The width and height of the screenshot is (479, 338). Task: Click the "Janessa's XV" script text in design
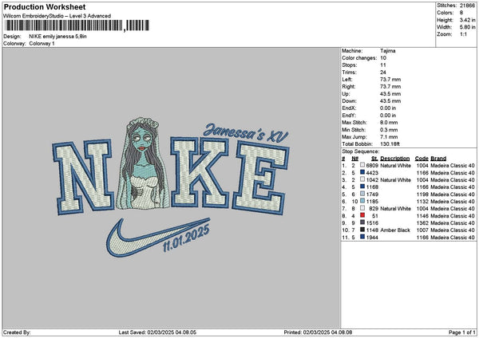click(x=246, y=133)
